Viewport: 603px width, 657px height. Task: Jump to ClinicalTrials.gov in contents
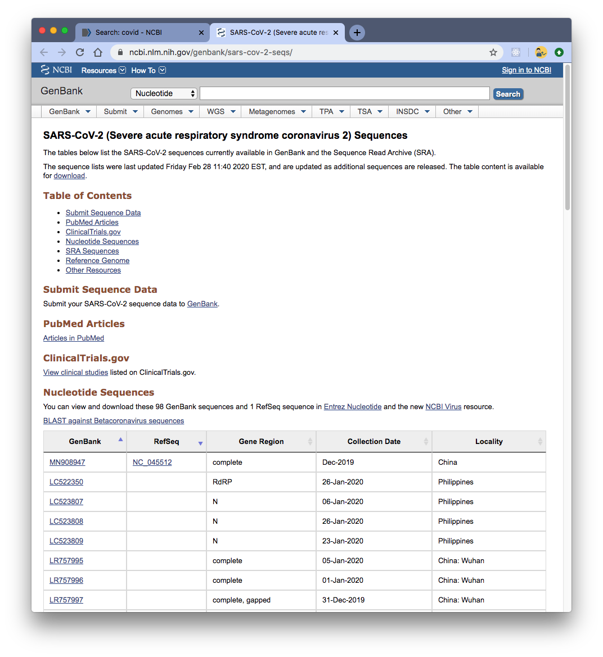coord(93,232)
